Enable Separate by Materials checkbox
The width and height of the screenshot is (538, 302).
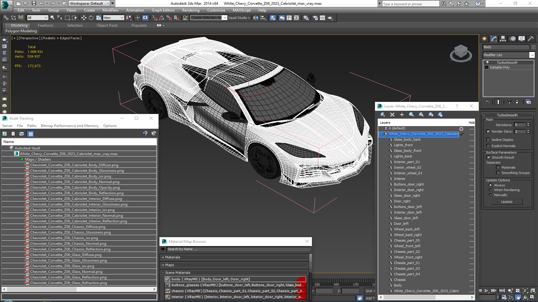[498, 167]
